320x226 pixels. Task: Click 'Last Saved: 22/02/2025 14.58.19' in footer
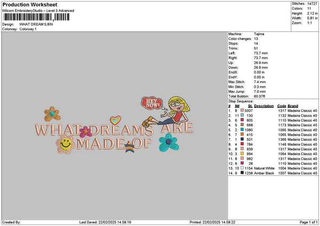[x=105, y=222]
